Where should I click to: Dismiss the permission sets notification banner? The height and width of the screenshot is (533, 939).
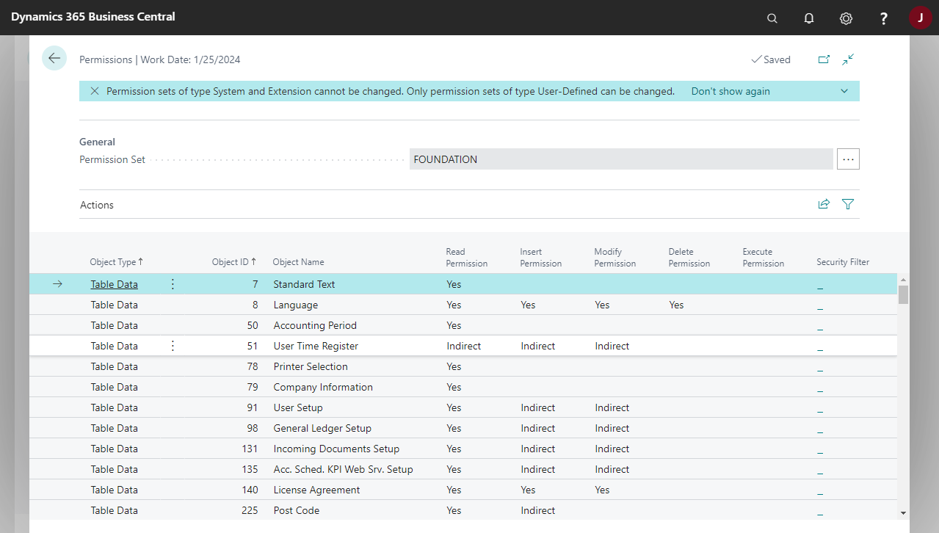pyautogui.click(x=94, y=90)
